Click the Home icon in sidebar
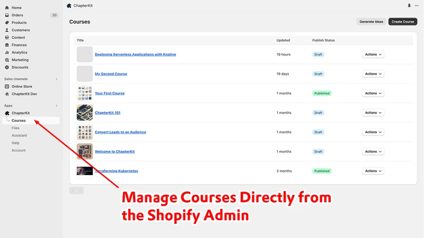424x238 pixels. [7, 7]
